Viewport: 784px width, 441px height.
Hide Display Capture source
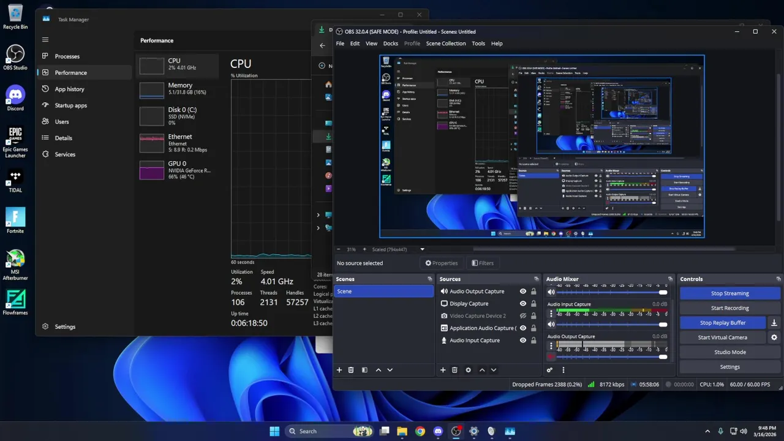pyautogui.click(x=523, y=304)
